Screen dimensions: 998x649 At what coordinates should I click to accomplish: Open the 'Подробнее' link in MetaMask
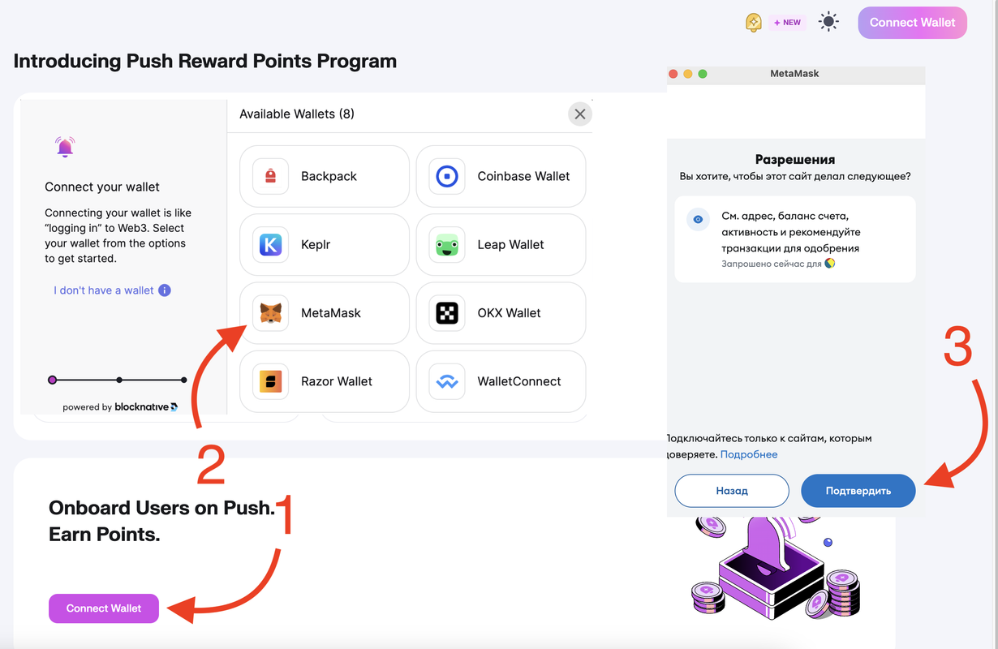pyautogui.click(x=749, y=454)
